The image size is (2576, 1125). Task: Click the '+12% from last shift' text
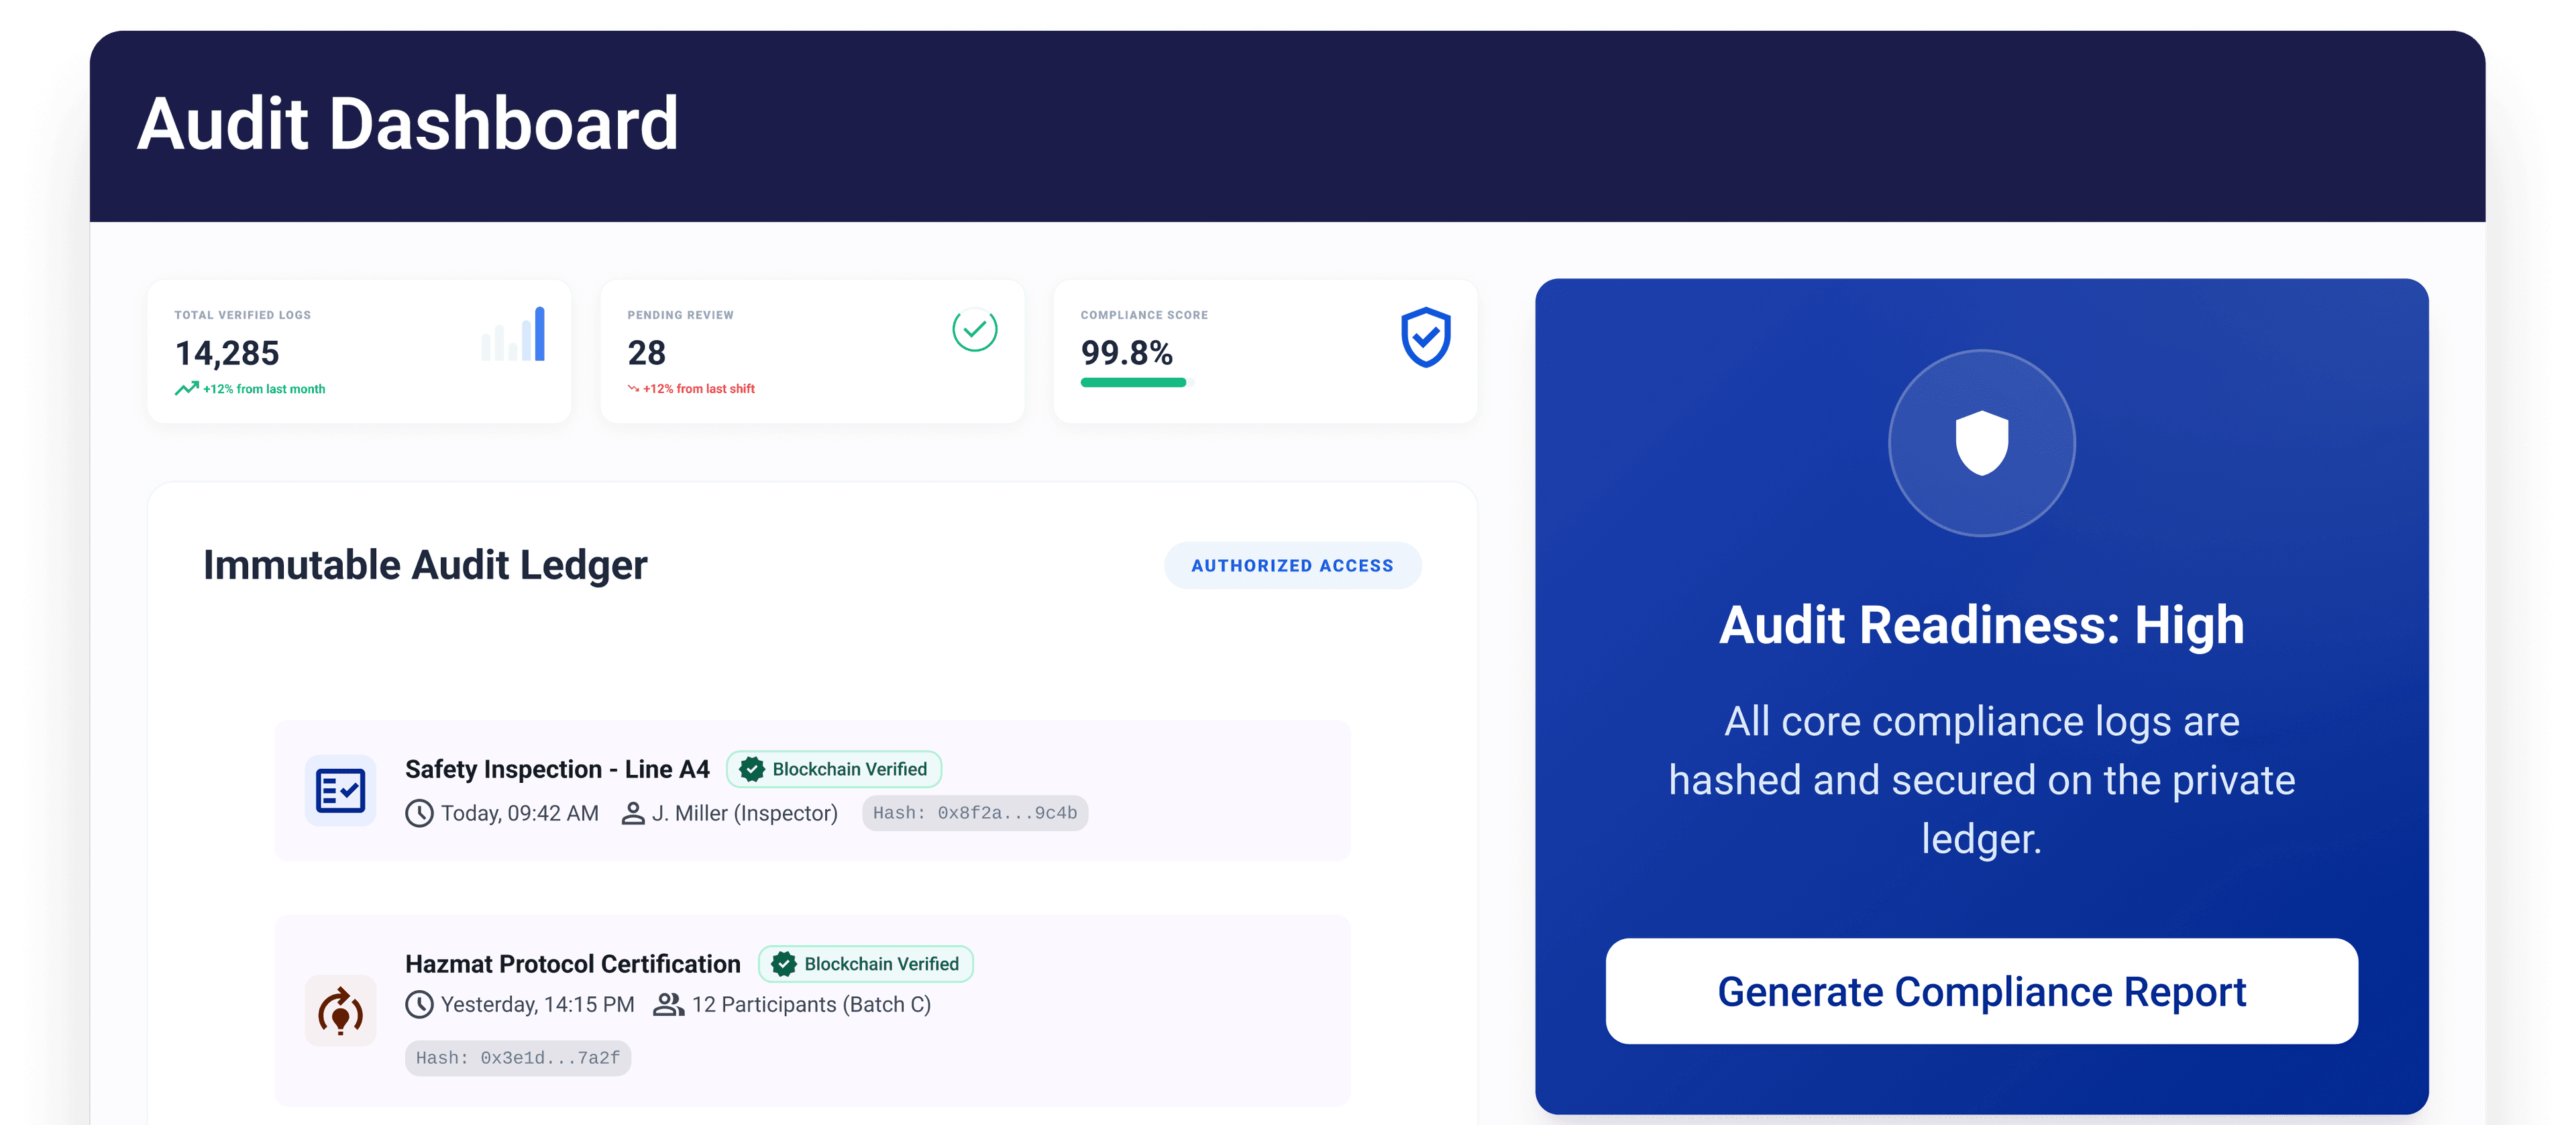tap(699, 389)
